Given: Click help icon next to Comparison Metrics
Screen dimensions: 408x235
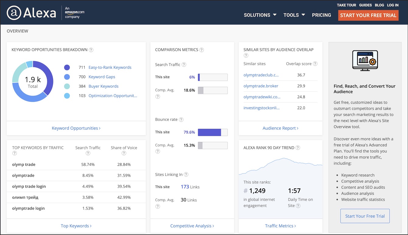Looking at the screenshot, I should pyautogui.click(x=202, y=50).
